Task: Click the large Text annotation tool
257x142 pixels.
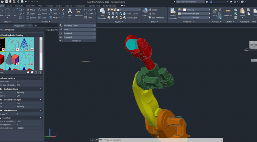Action: pyautogui.click(x=70, y=13)
